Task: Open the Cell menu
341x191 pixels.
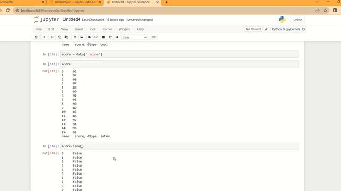Action: (93, 29)
